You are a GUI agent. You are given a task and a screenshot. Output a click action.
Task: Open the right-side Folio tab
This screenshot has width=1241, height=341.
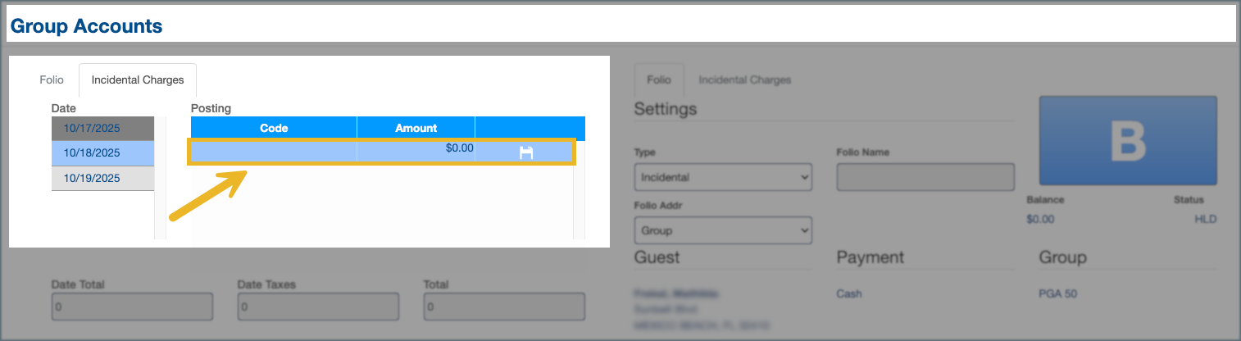pyautogui.click(x=659, y=80)
